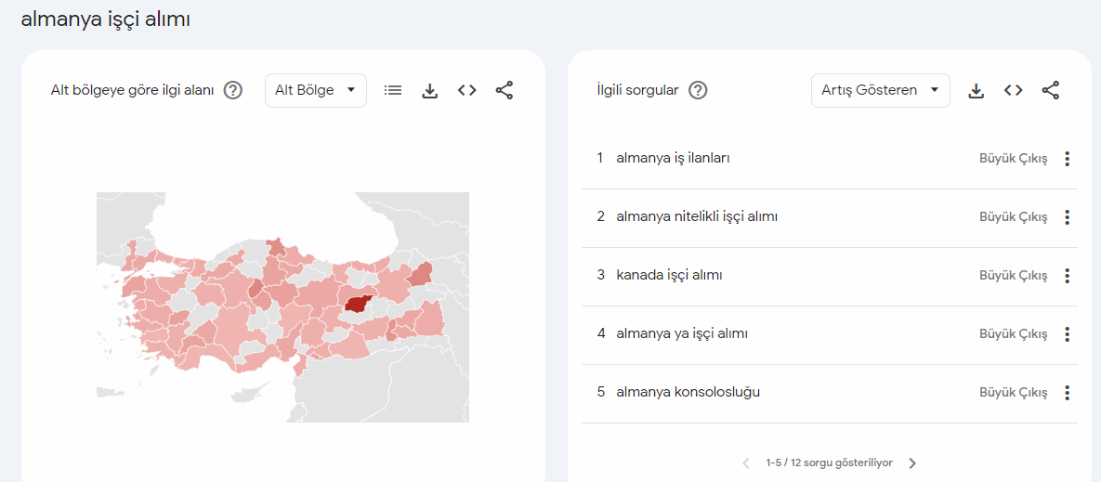
Task: Open help for İlgili sorgular
Action: click(698, 90)
